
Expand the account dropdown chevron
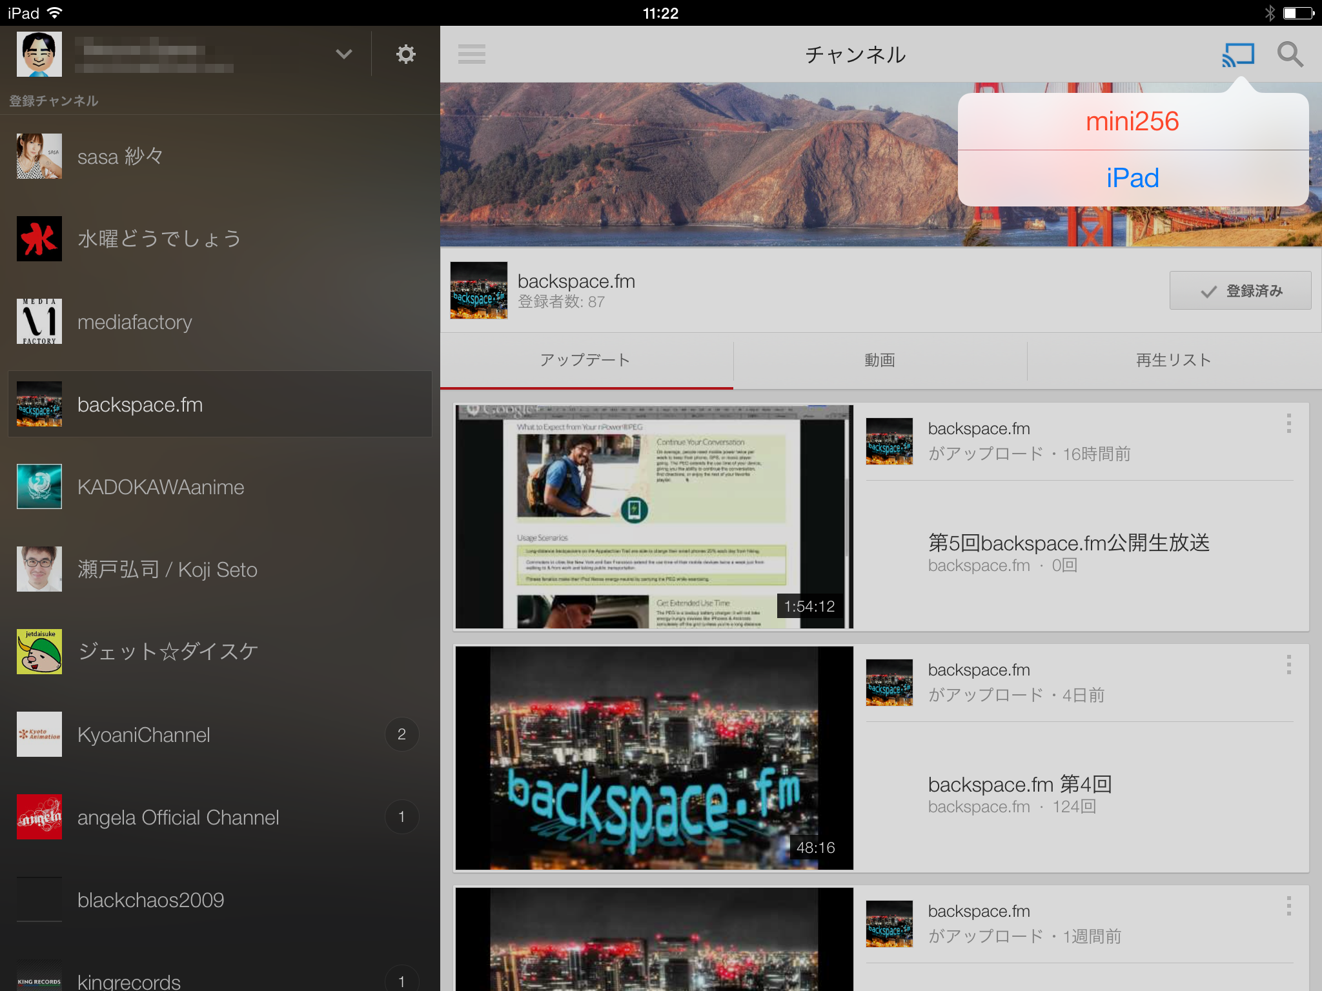[344, 54]
